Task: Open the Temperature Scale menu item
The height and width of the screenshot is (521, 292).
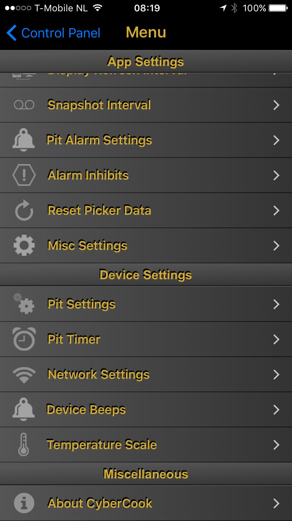Action: (102, 445)
